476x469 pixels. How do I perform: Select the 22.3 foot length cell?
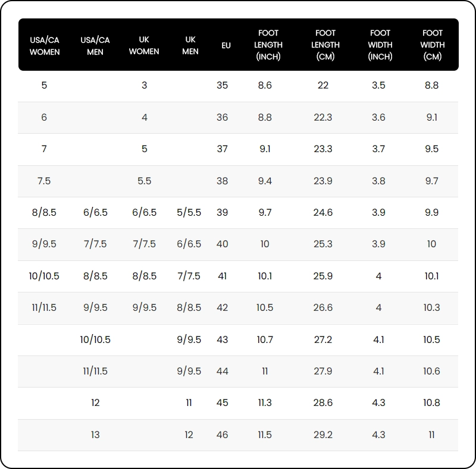323,118
